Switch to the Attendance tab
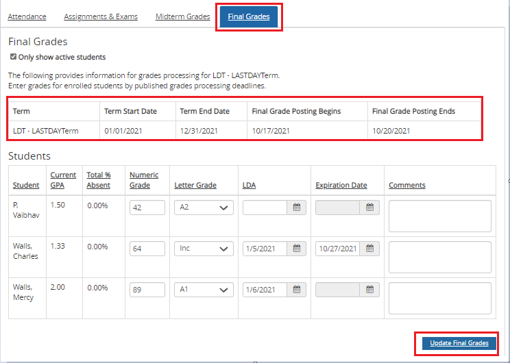 point(27,16)
